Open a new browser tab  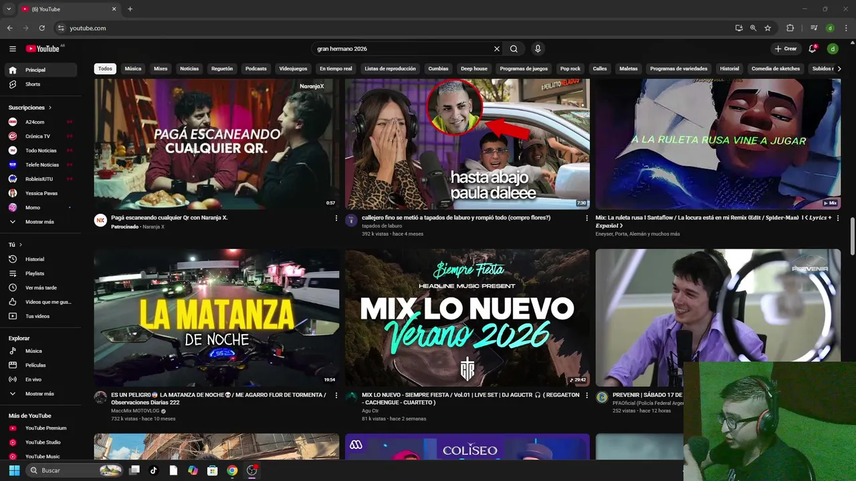[130, 9]
